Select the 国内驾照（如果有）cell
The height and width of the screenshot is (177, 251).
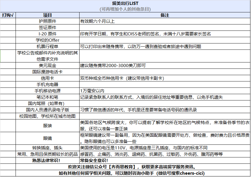48,103
